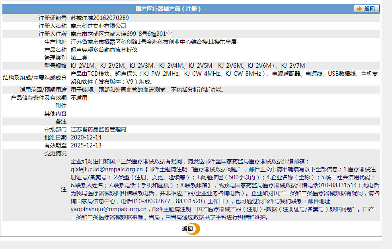Click product name 超声经颅多普勒血流分析仪
392x249 pixels.
(x=104, y=50)
